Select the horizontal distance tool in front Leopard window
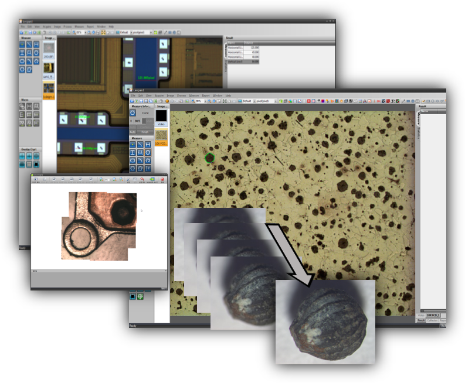465x383 pixels. 148,144
